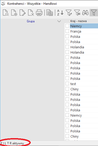Click the FILTR aktywny status bar text
98x146 pixels.
pyautogui.click(x=12, y=143)
